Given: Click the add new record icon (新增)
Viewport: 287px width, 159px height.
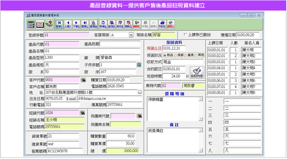Looking at the screenshot, I should pos(103,24).
